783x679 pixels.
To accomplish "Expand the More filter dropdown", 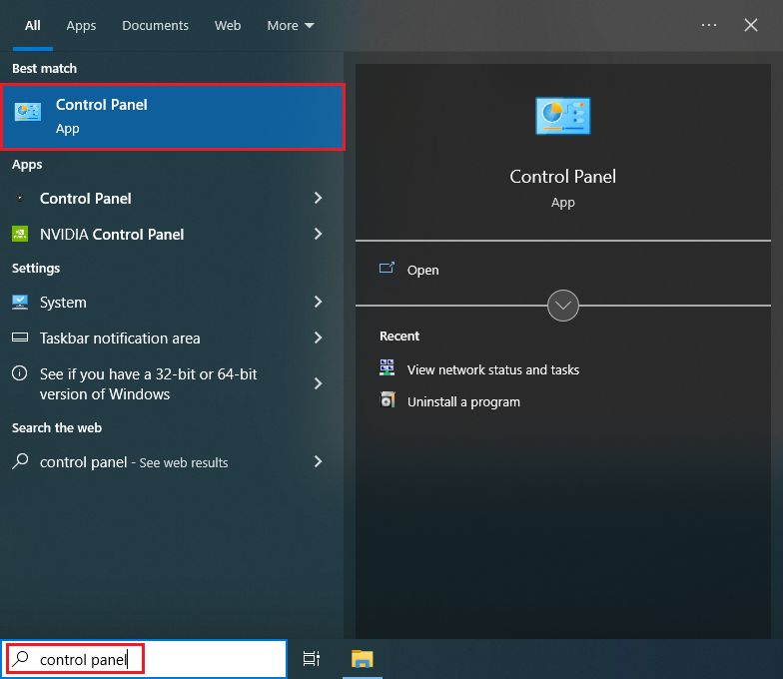I will 291,26.
